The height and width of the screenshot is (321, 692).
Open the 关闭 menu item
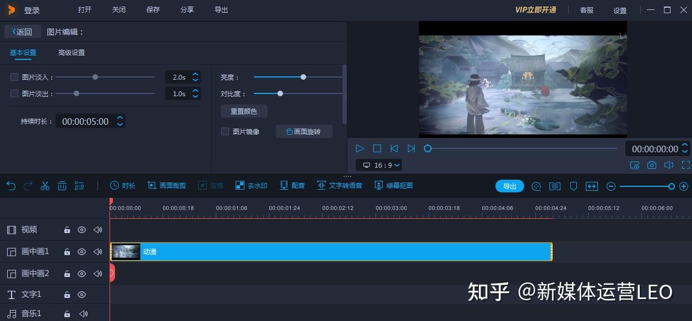click(119, 10)
